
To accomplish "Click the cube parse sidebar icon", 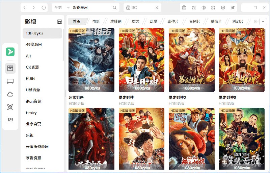I will point(10,107).
